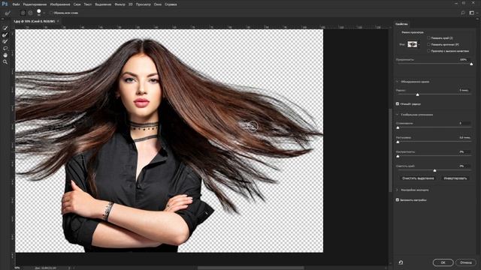Click the 'Инвертировать' button
The width and height of the screenshot is (481, 270).
tap(455, 178)
